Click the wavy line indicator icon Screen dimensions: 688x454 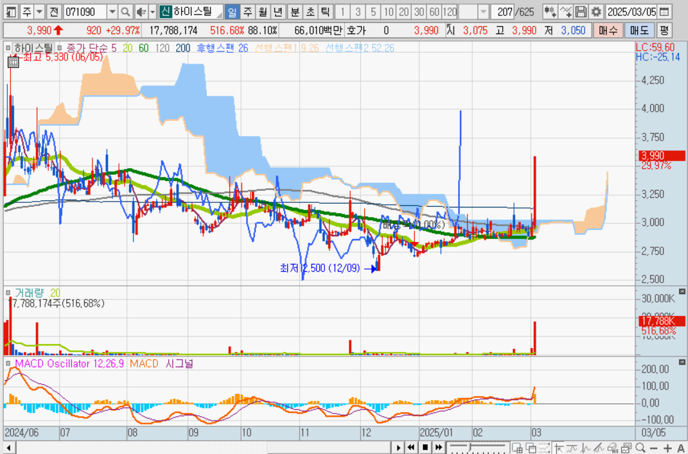tap(572, 448)
